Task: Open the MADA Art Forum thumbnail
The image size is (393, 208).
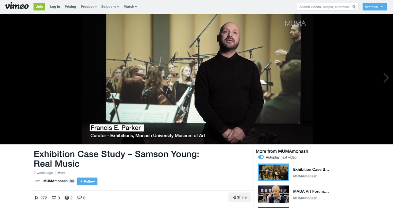Action: (273, 194)
